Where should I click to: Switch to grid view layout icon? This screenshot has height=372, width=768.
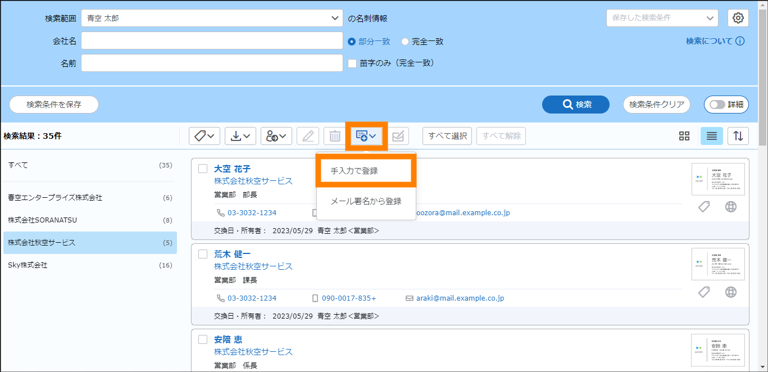coord(684,136)
